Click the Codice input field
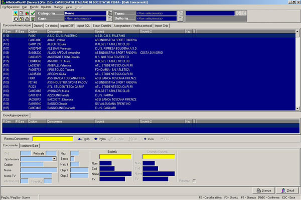301x200 pixels. point(32,164)
